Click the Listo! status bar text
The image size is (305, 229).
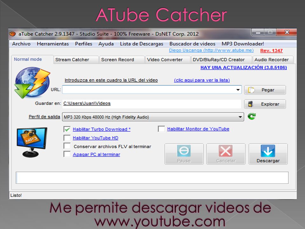pos(16,195)
